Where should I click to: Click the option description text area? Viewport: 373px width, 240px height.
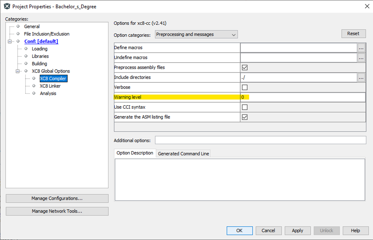(240, 180)
